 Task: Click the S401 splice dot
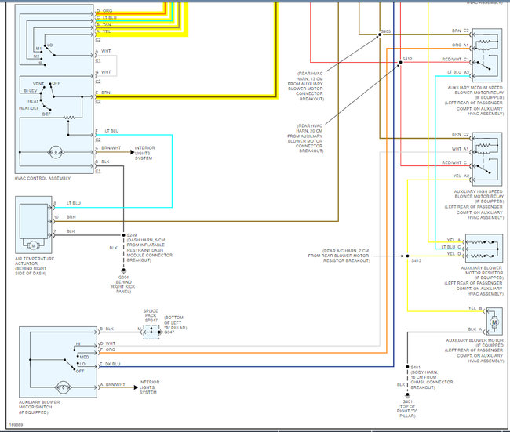407,367
